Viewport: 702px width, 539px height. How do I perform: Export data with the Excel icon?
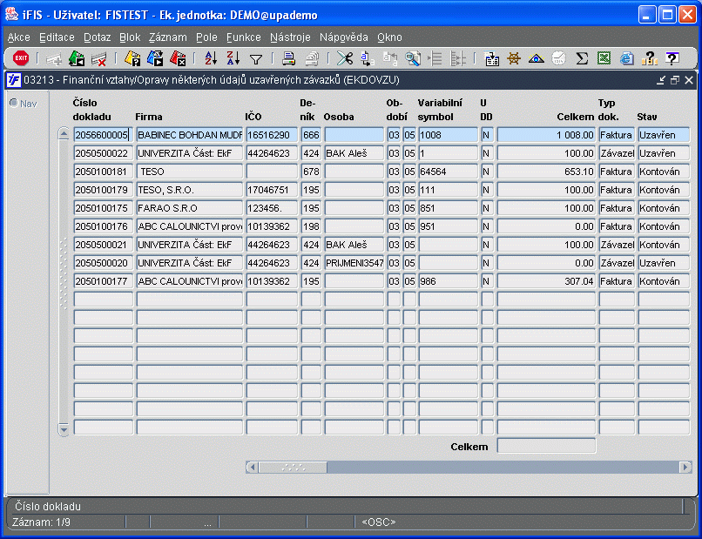(x=604, y=58)
